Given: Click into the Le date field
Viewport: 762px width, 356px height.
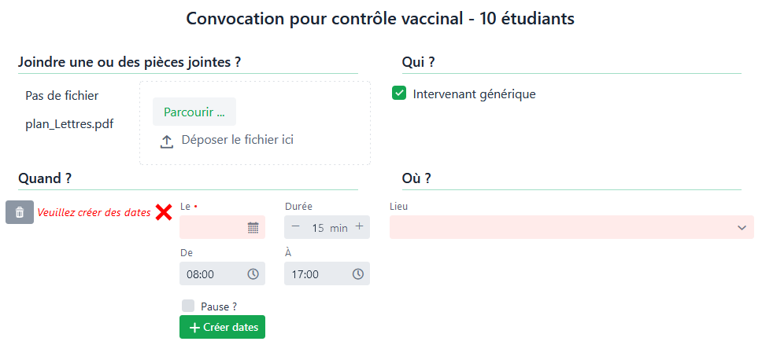Looking at the screenshot, I should pos(213,228).
